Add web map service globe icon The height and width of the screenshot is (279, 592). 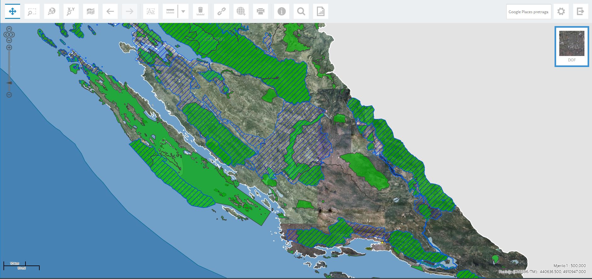point(241,12)
